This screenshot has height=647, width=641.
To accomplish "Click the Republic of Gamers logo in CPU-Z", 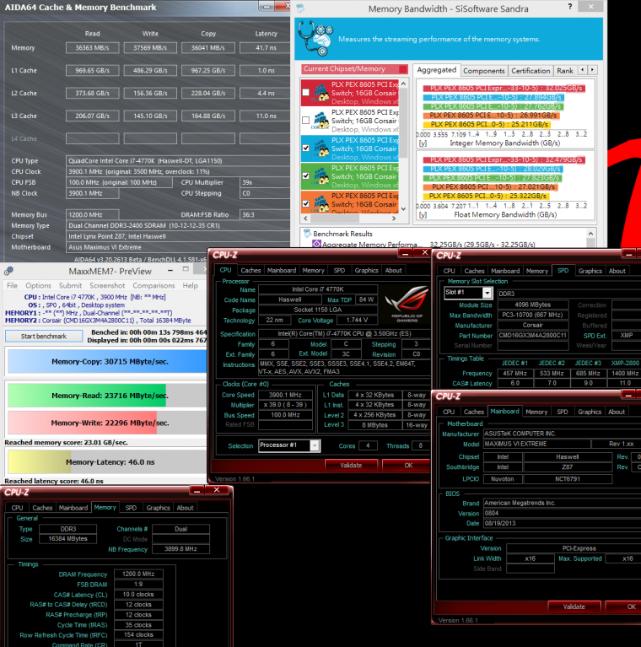I will (x=405, y=308).
